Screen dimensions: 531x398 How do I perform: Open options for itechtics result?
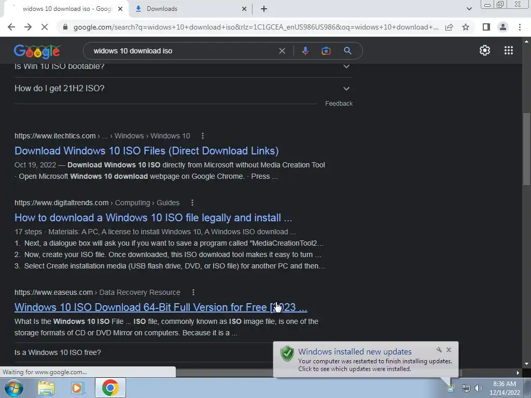(203, 136)
